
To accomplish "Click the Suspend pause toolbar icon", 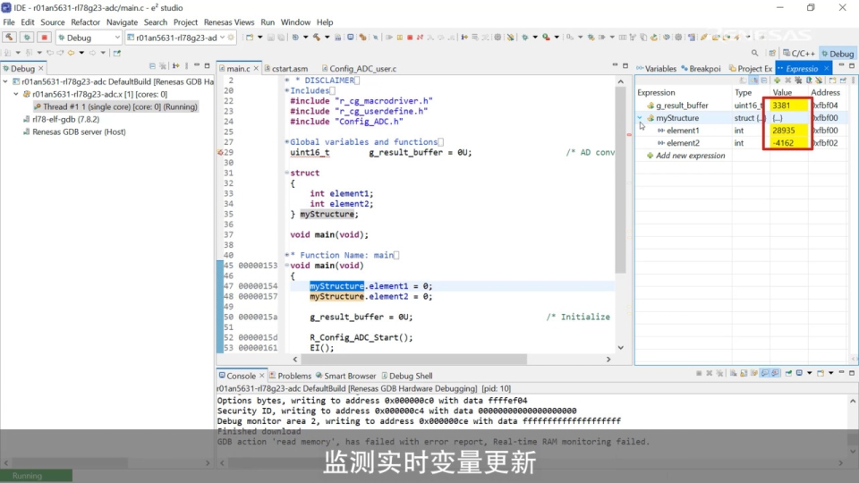I will [399, 38].
